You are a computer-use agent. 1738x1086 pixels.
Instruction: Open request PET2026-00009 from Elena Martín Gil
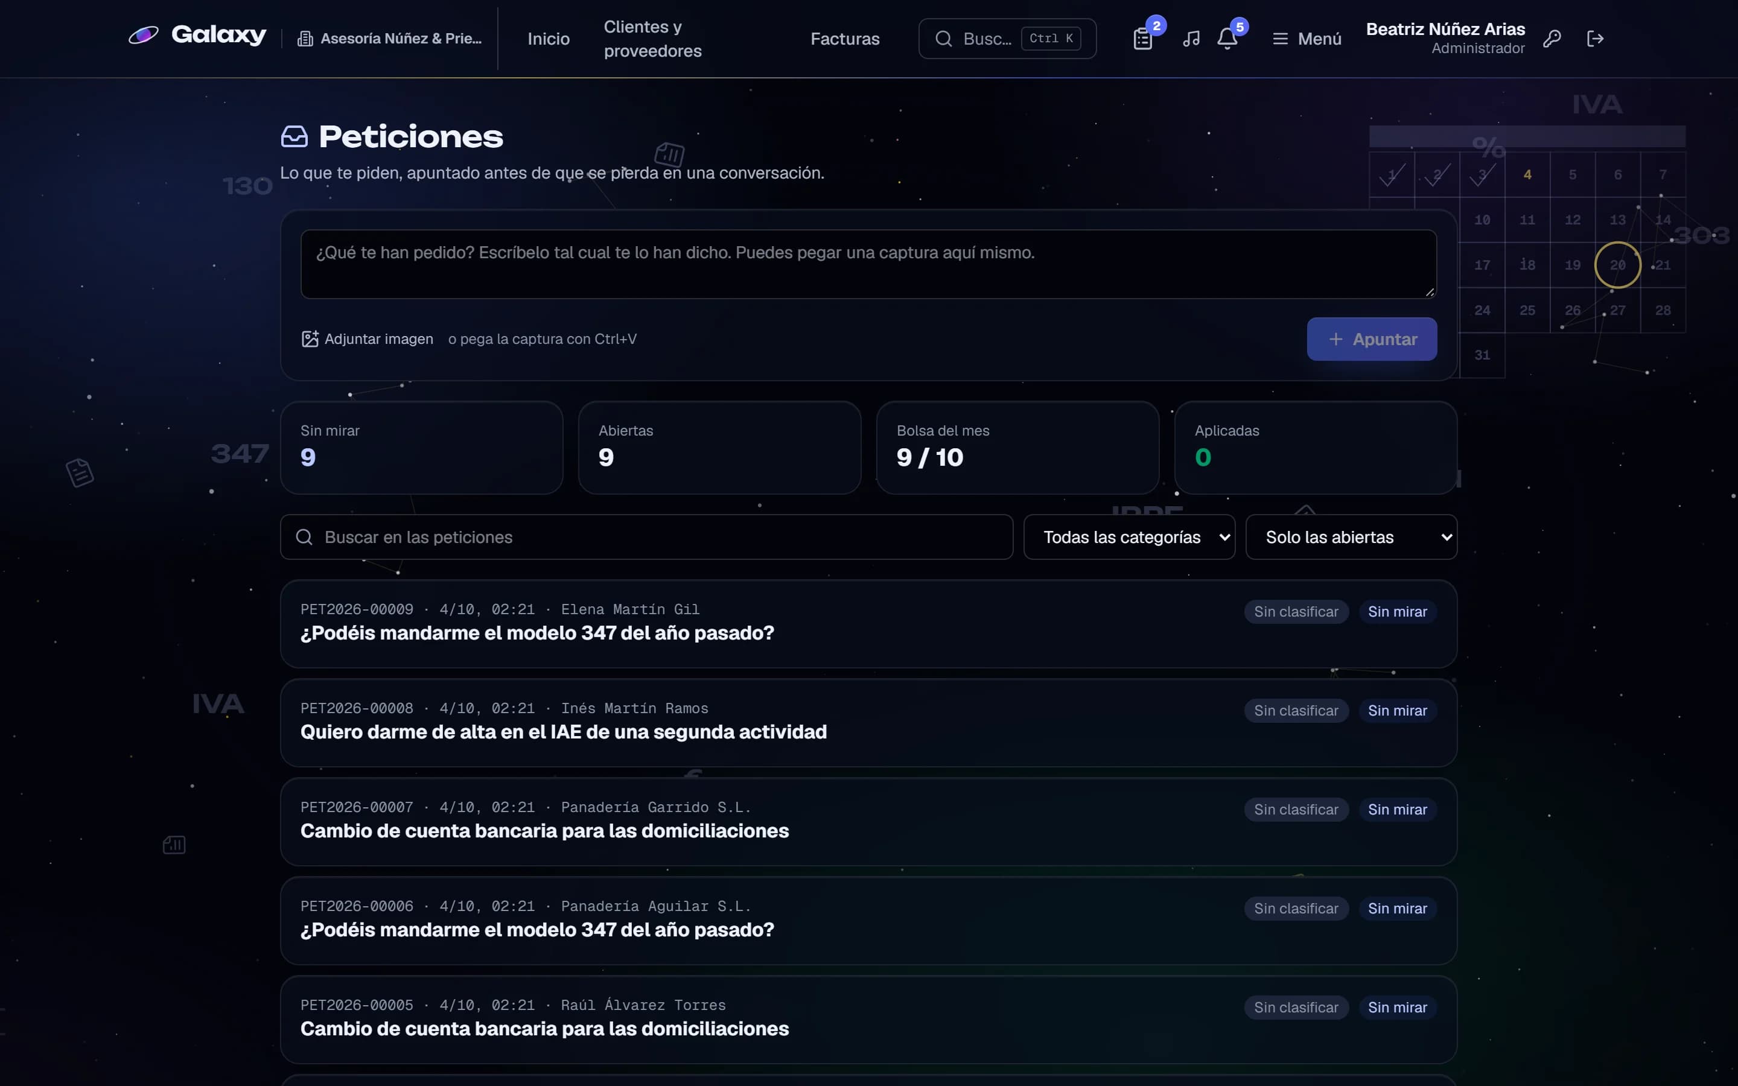click(x=868, y=624)
